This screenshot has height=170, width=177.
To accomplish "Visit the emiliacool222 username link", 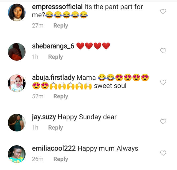I will [x=54, y=148].
